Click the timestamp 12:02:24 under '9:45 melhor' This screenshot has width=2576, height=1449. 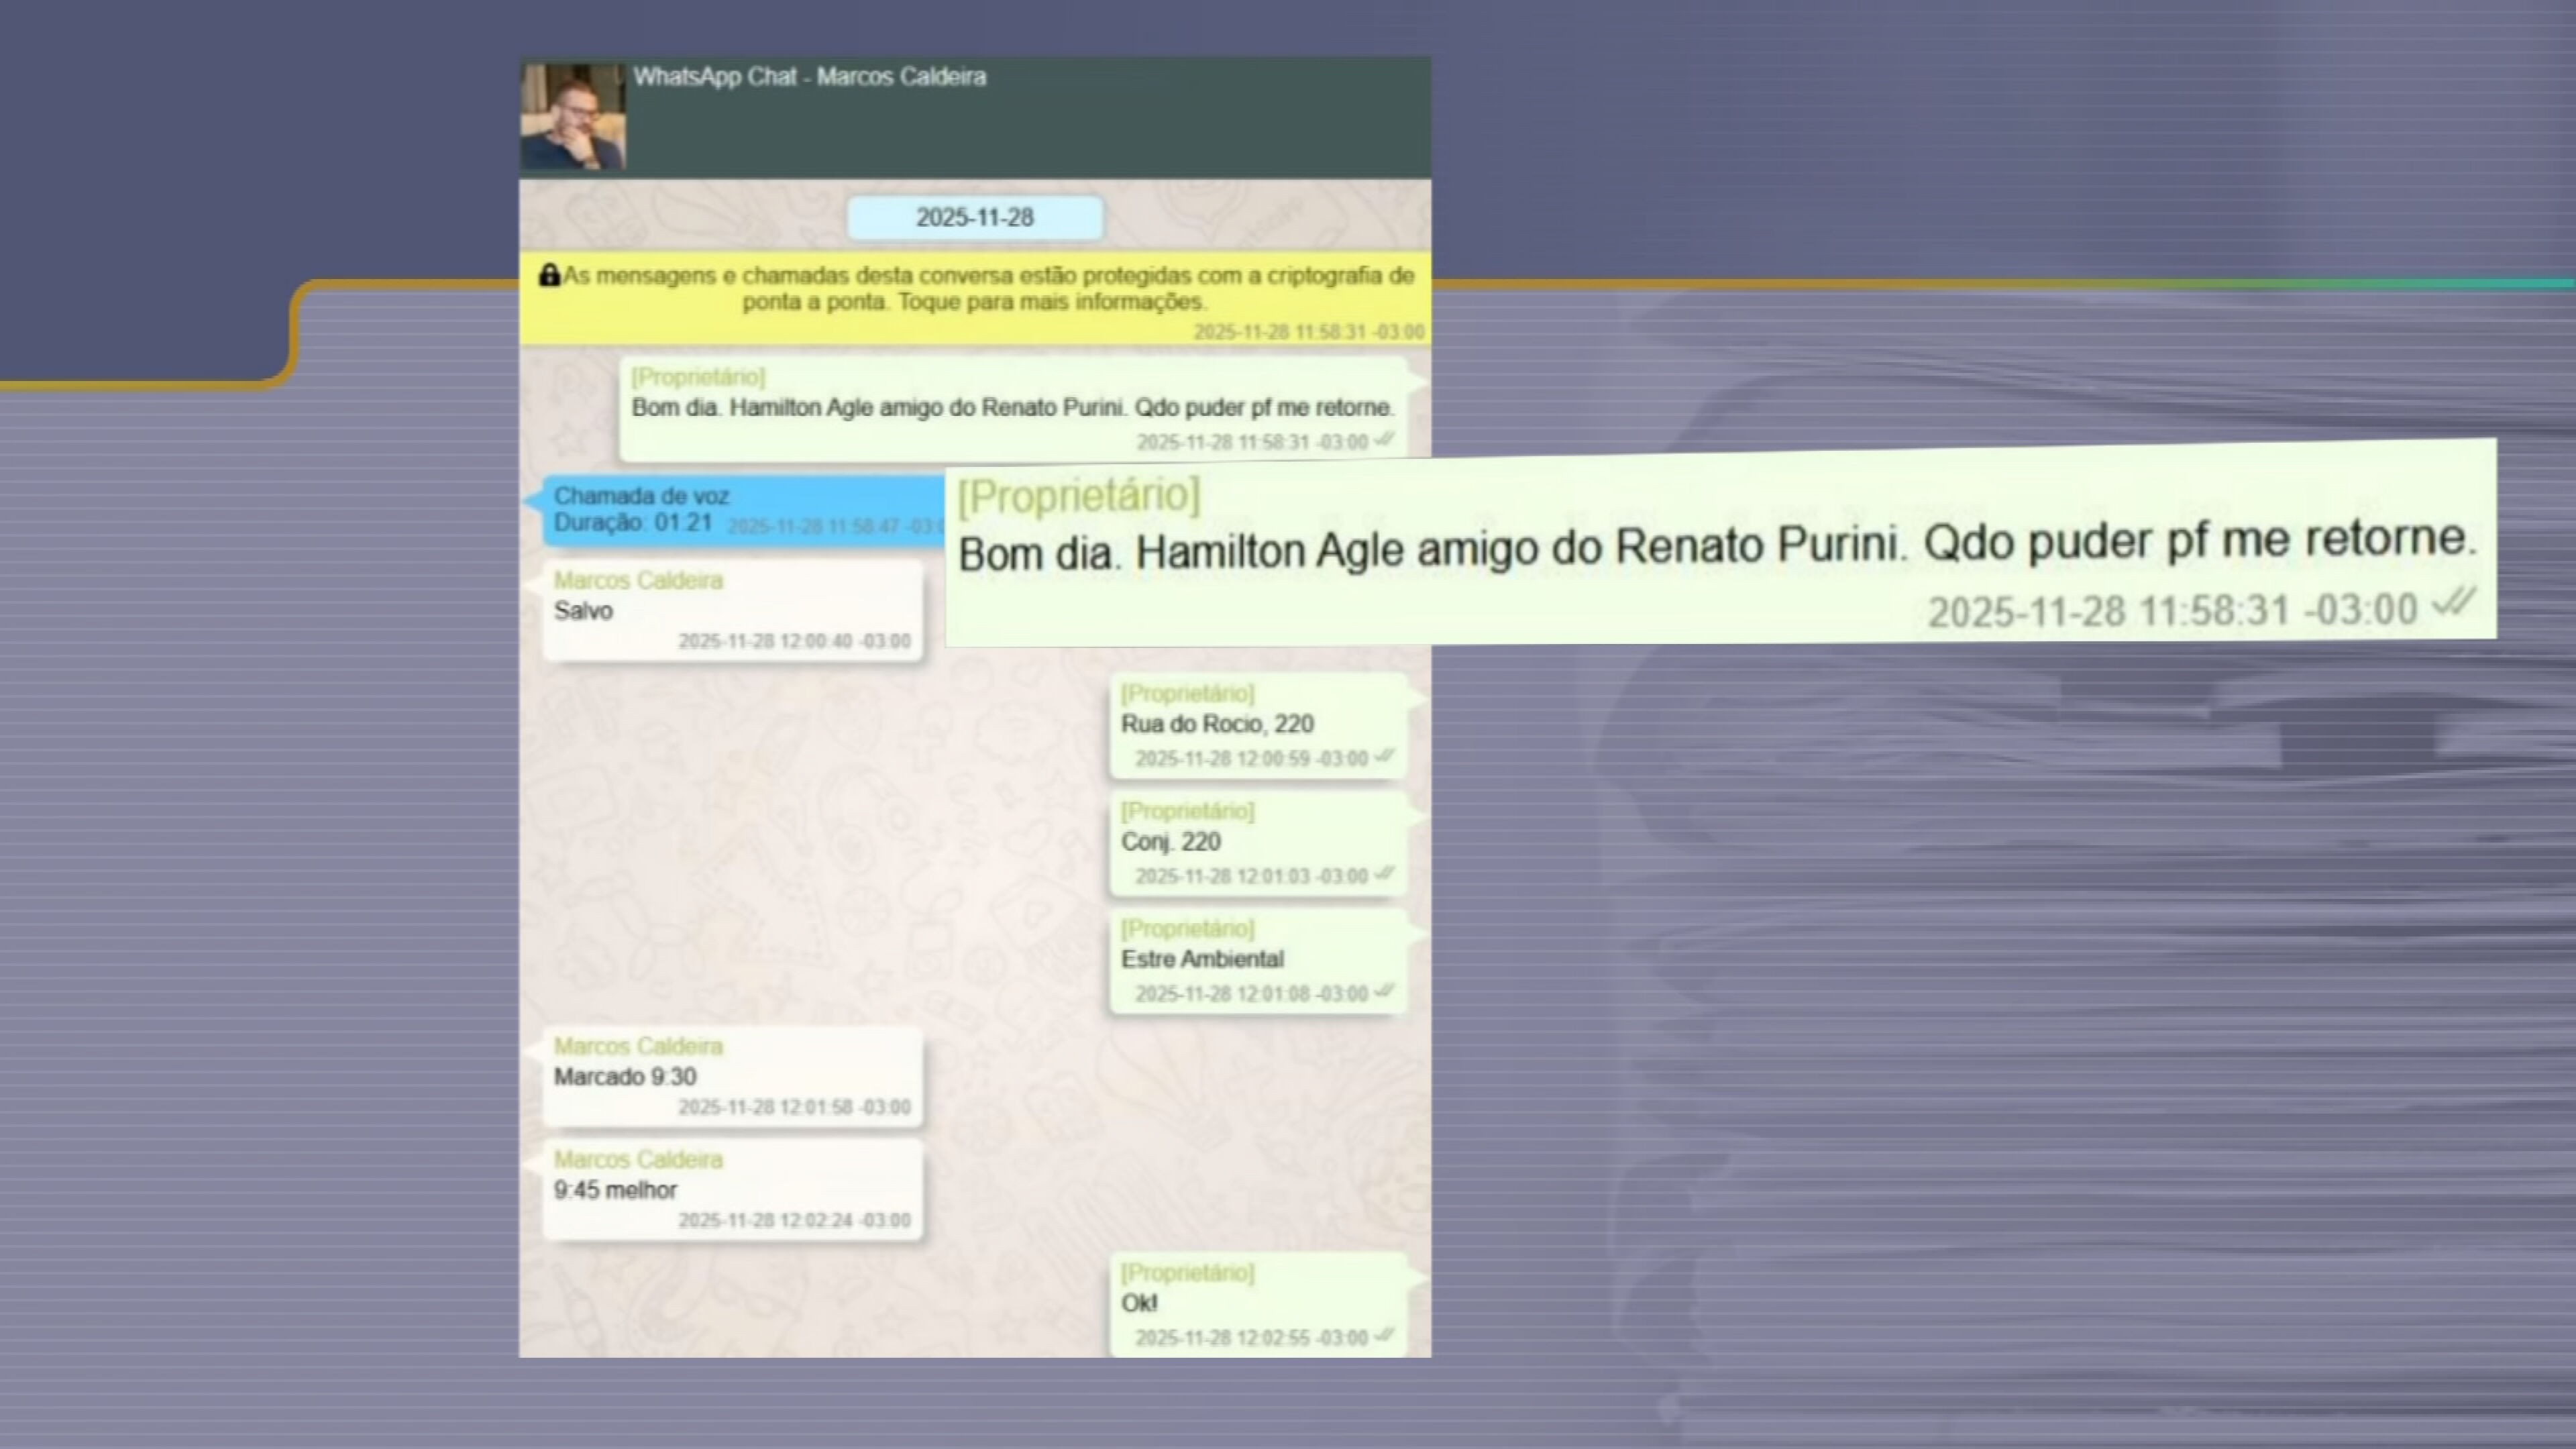(x=795, y=1220)
